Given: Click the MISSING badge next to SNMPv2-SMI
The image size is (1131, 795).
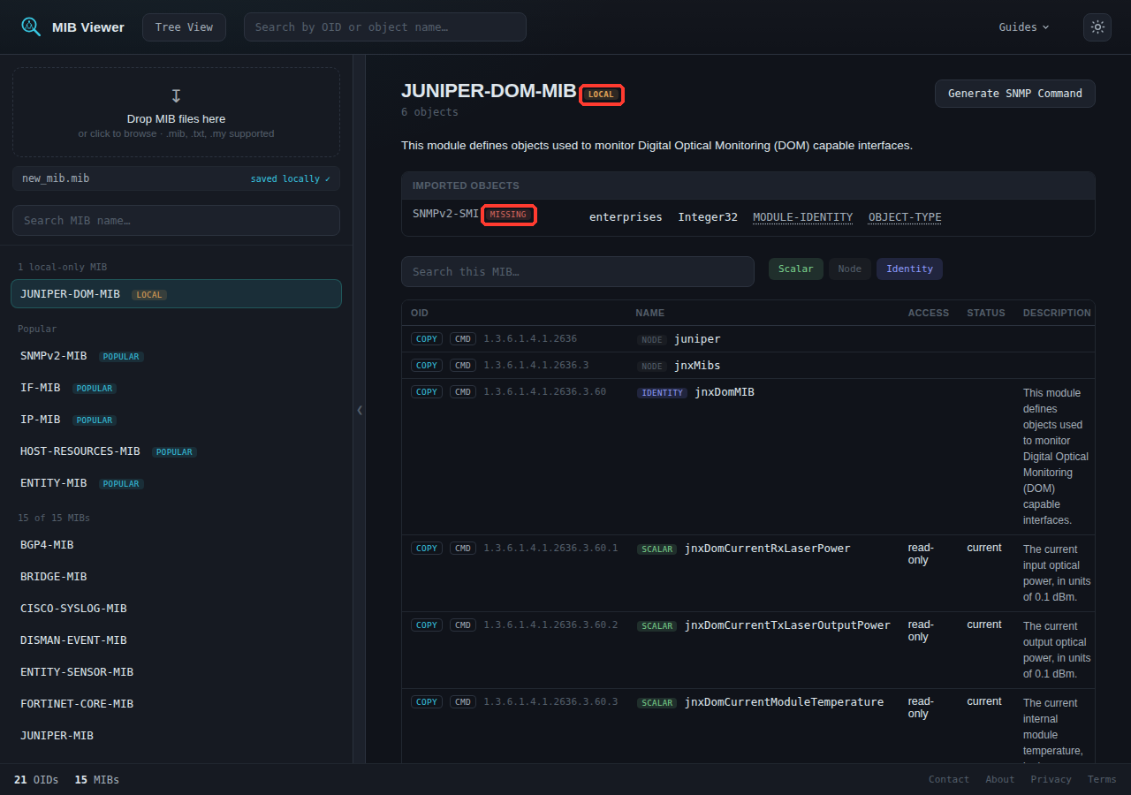Looking at the screenshot, I should pos(508,215).
